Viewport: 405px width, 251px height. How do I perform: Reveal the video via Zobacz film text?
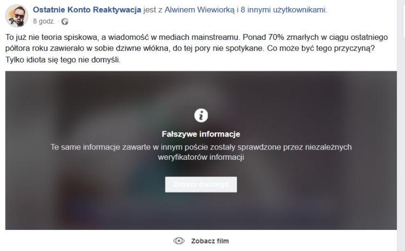pos(210,241)
